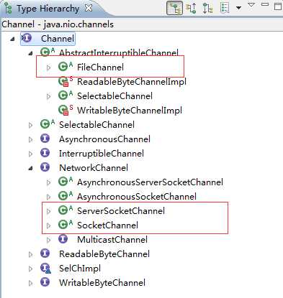Expand the ReadableByteChannel node
Viewport: 283px width, 298px height.
30,254
